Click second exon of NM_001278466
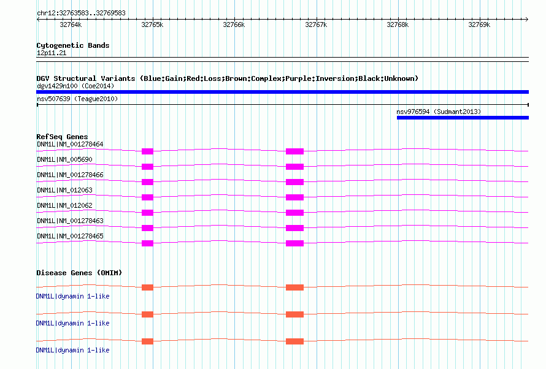The width and height of the screenshot is (546, 369). coord(294,182)
